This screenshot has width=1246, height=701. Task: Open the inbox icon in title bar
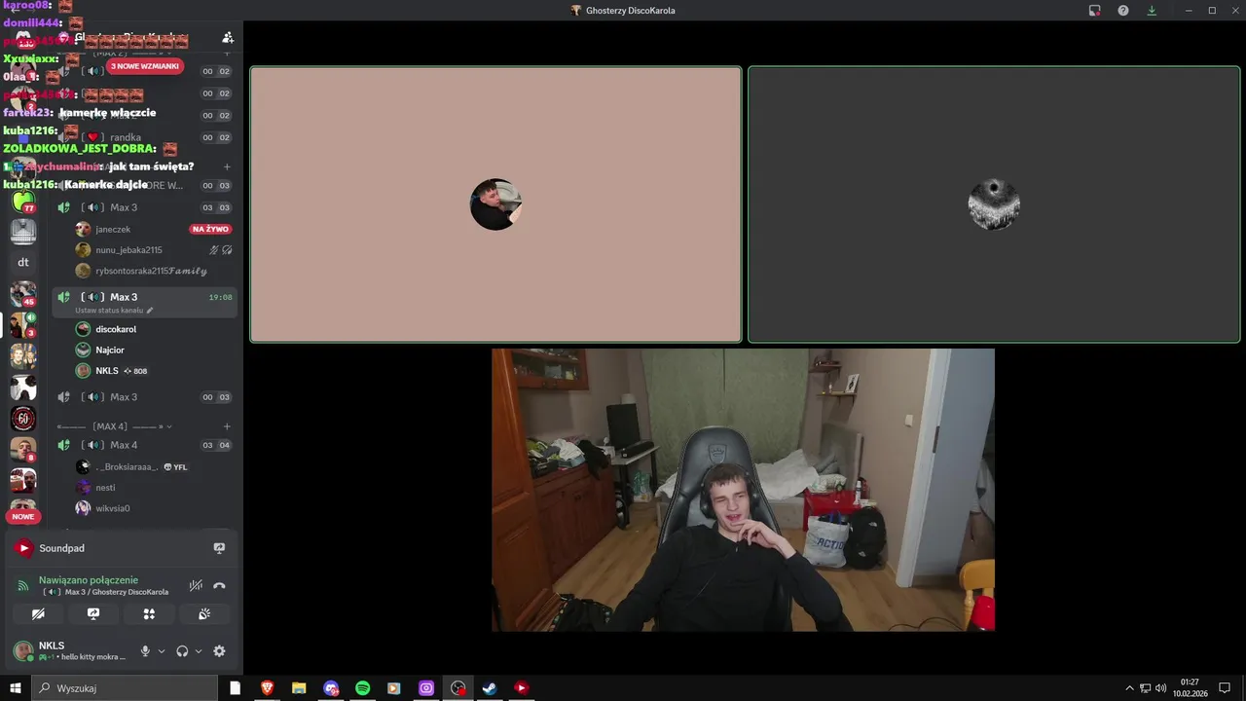pos(1095,11)
